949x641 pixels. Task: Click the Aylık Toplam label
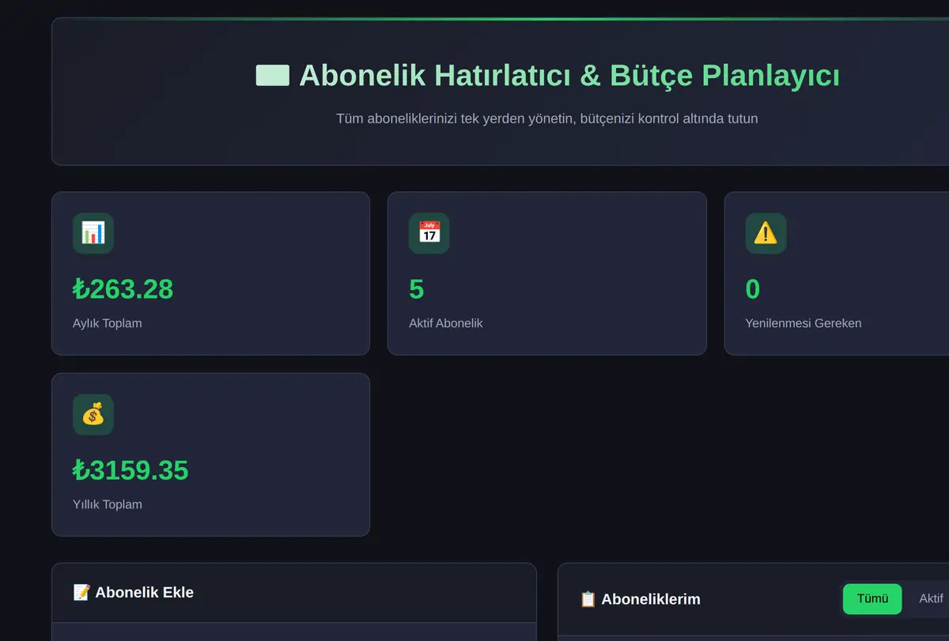pyautogui.click(x=108, y=323)
